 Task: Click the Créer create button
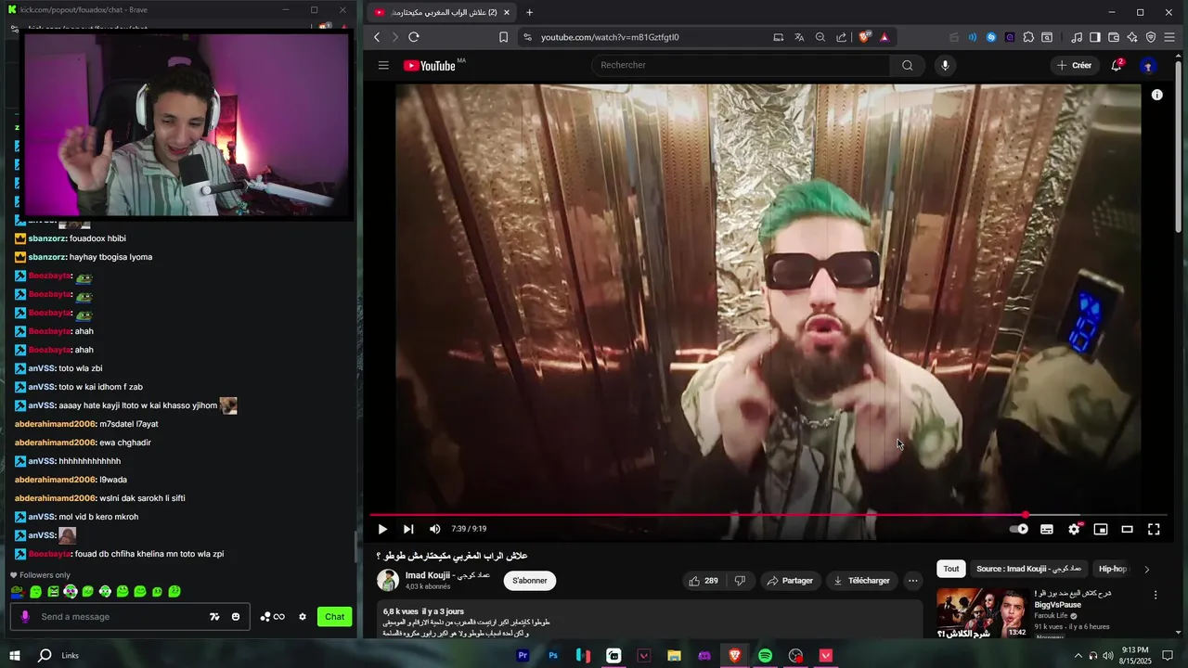pos(1075,65)
